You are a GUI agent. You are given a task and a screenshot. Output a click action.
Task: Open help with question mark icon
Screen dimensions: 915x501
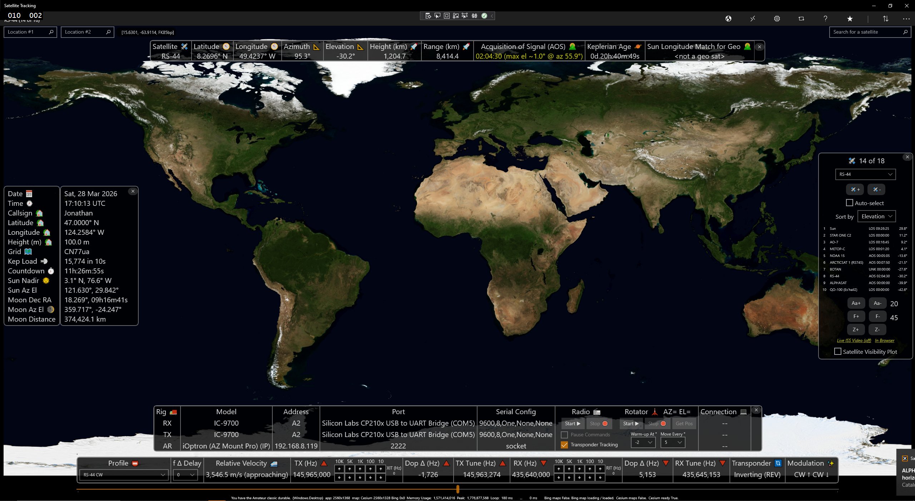(825, 19)
